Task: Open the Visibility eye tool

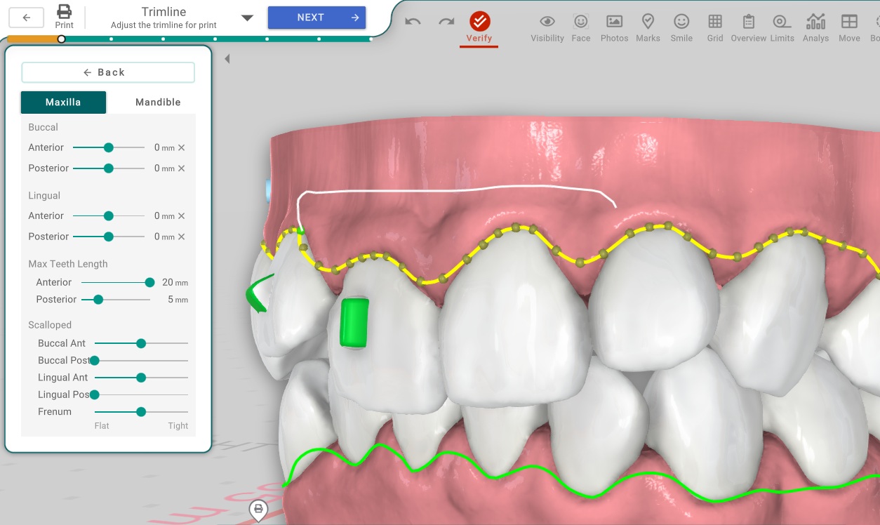Action: 547,28
